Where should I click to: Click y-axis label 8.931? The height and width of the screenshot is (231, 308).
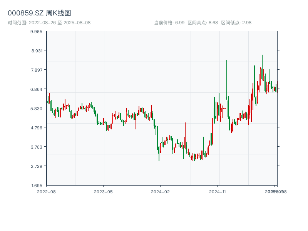[37, 51]
